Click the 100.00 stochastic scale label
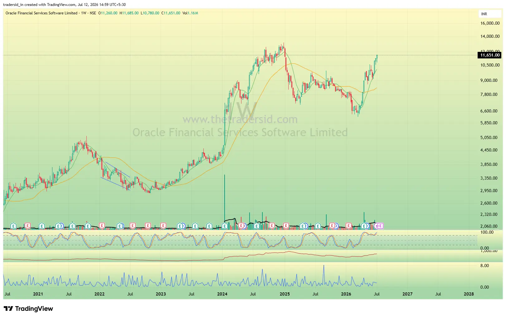Viewport: 506px width, 318px height. tap(487, 232)
